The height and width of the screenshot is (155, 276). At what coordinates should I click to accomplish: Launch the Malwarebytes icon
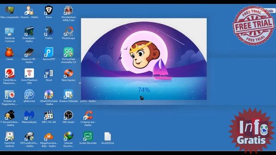pos(29,115)
